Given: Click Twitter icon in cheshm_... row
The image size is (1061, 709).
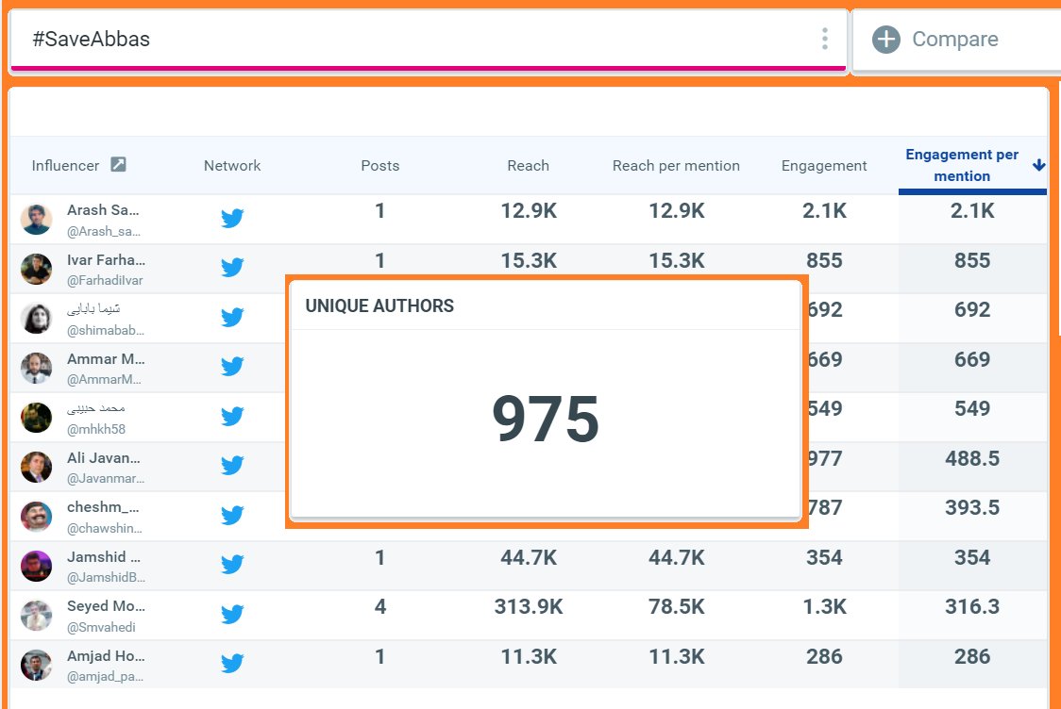Looking at the screenshot, I should pyautogui.click(x=232, y=515).
